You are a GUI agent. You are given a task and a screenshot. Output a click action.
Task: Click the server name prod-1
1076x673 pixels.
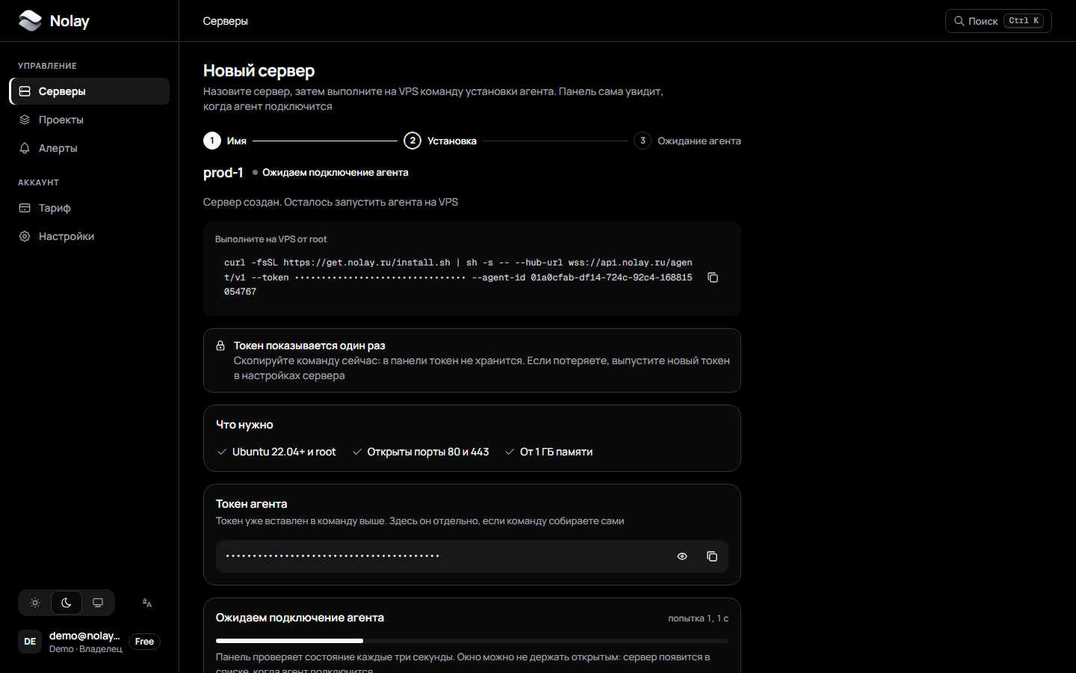coord(223,173)
